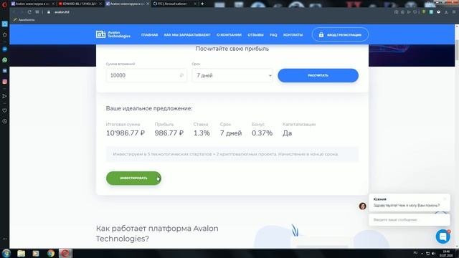Screen dimensions: 459x258
Task: Open media player icon in taskbar
Action: 36,253
